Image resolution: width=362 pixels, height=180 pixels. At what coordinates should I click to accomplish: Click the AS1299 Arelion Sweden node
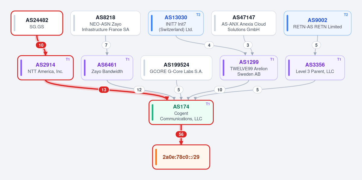(x=249, y=68)
